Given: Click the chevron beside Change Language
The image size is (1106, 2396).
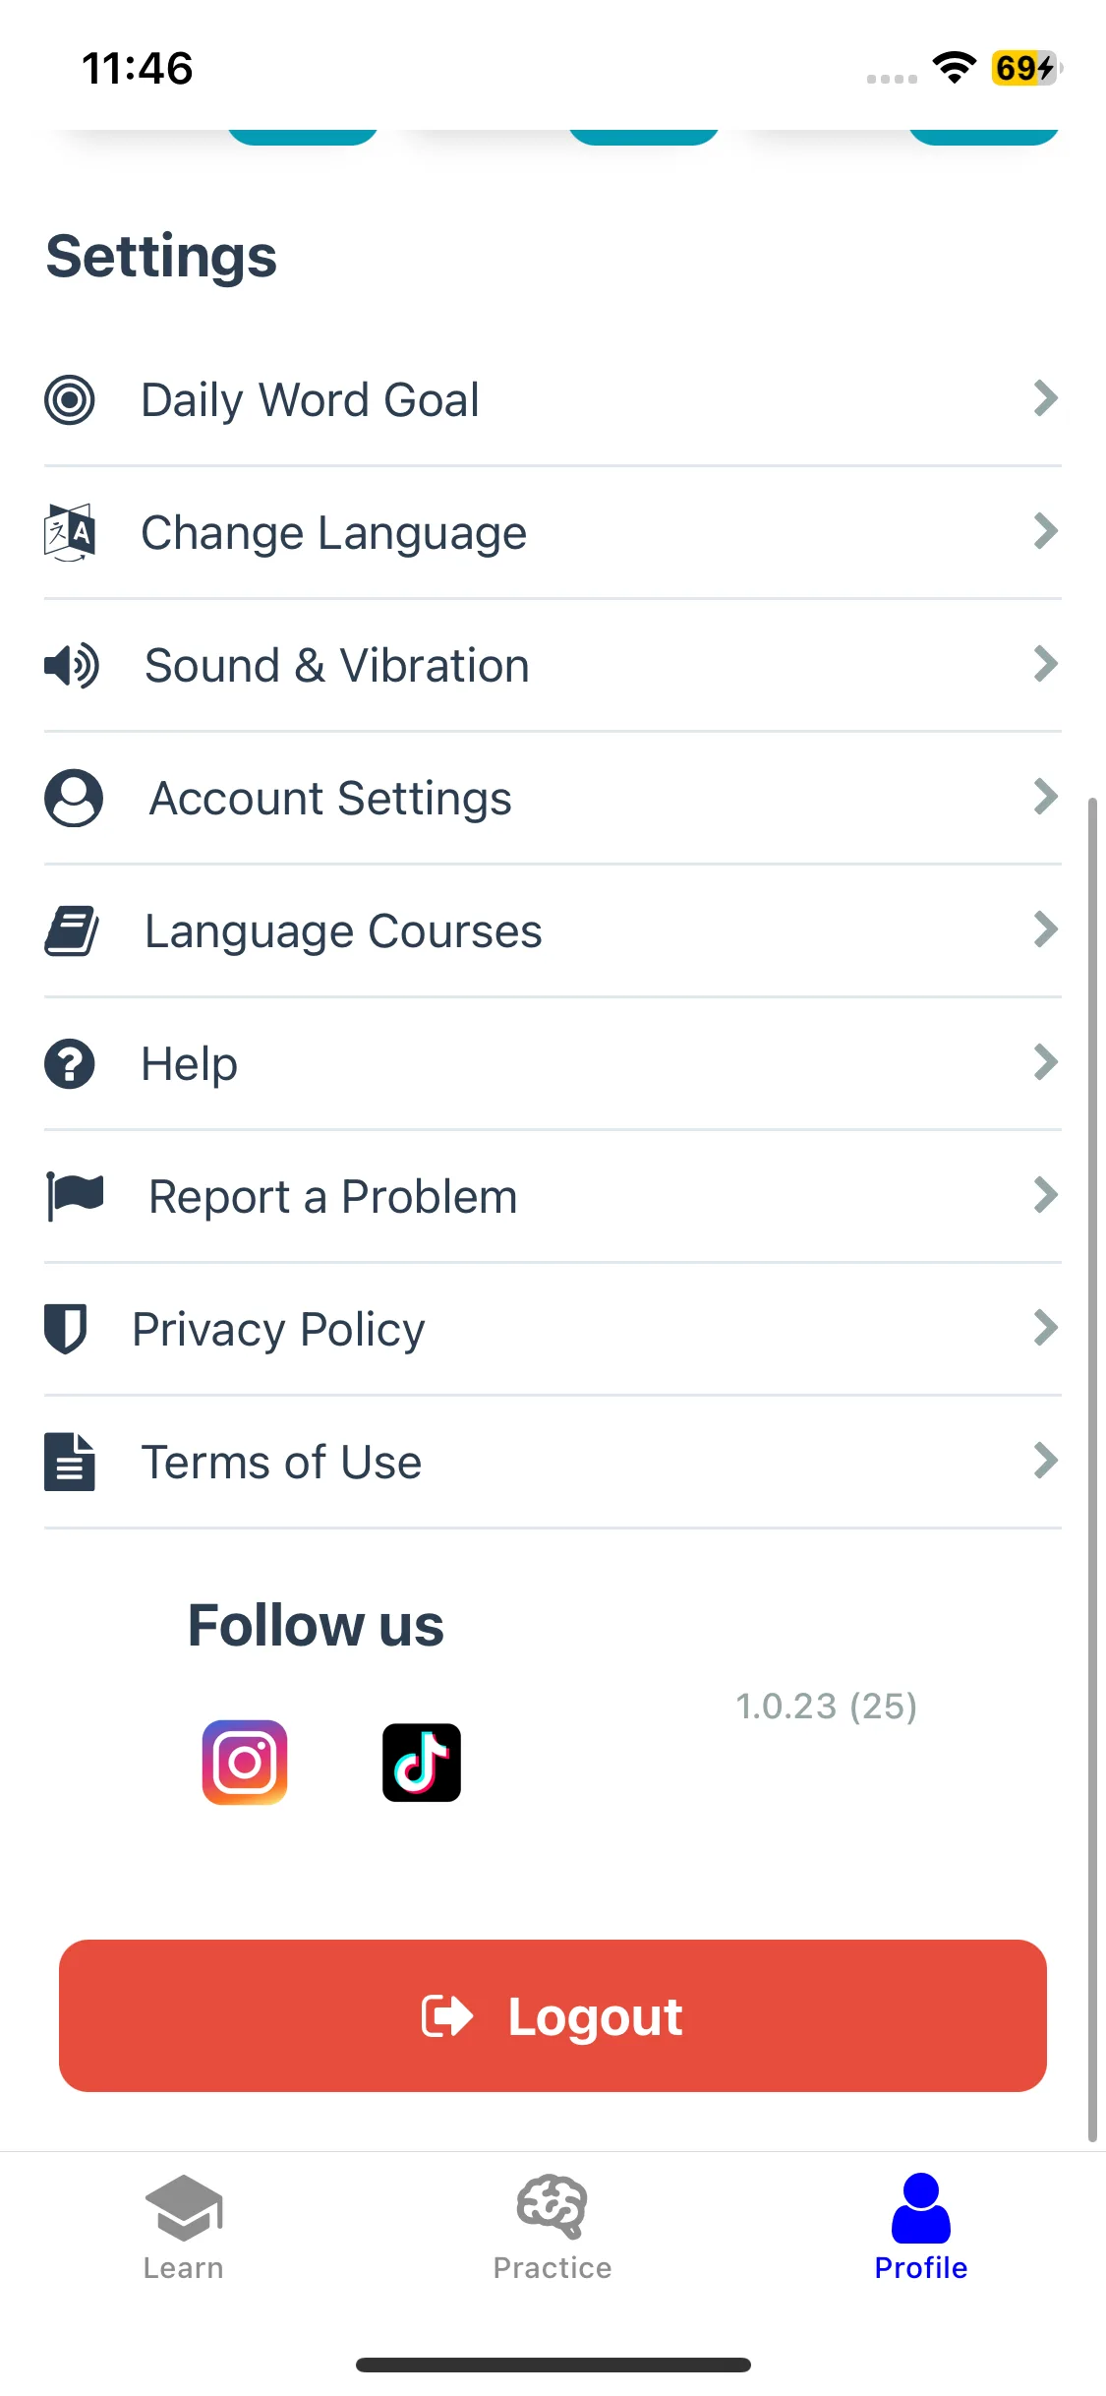Looking at the screenshot, I should coord(1045,531).
